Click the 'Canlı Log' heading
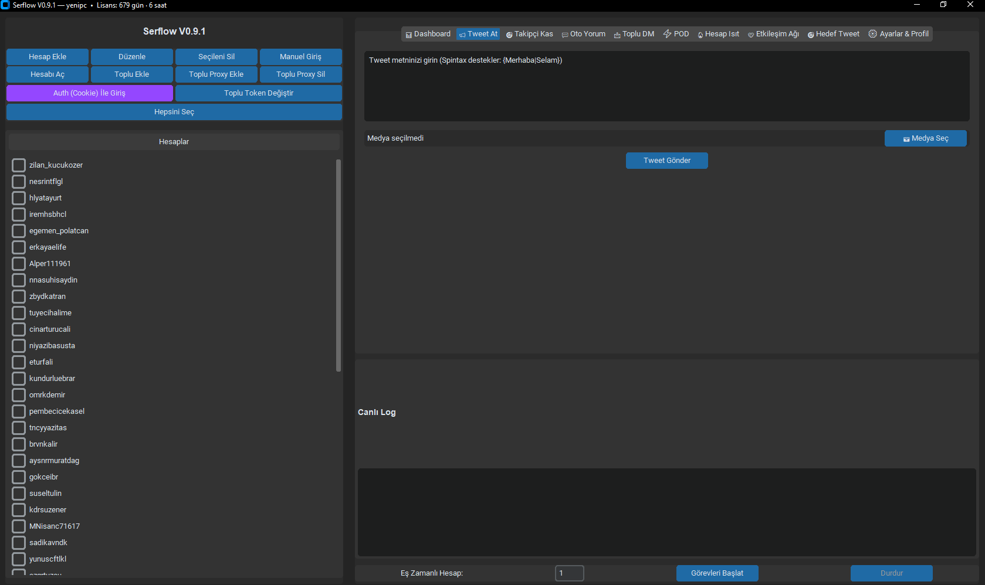The width and height of the screenshot is (985, 585). coord(377,412)
